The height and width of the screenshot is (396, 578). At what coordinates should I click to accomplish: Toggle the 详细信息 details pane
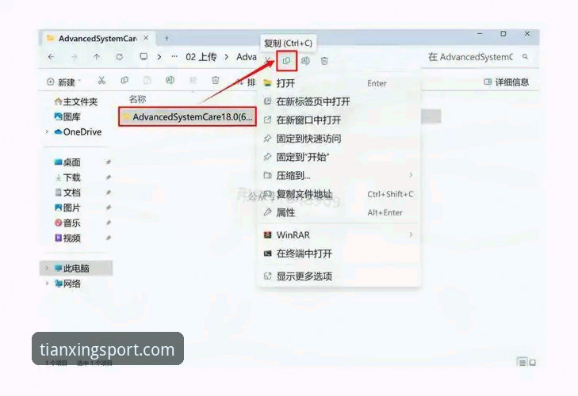[x=506, y=82]
